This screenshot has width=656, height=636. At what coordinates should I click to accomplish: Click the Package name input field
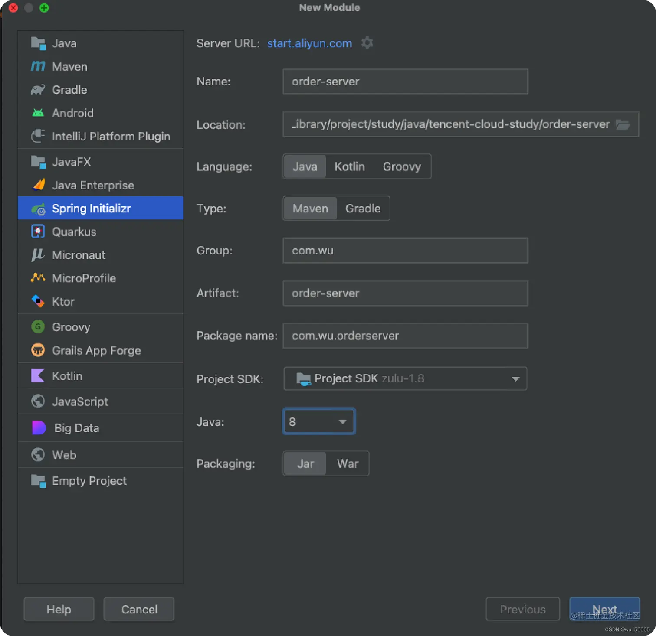405,336
